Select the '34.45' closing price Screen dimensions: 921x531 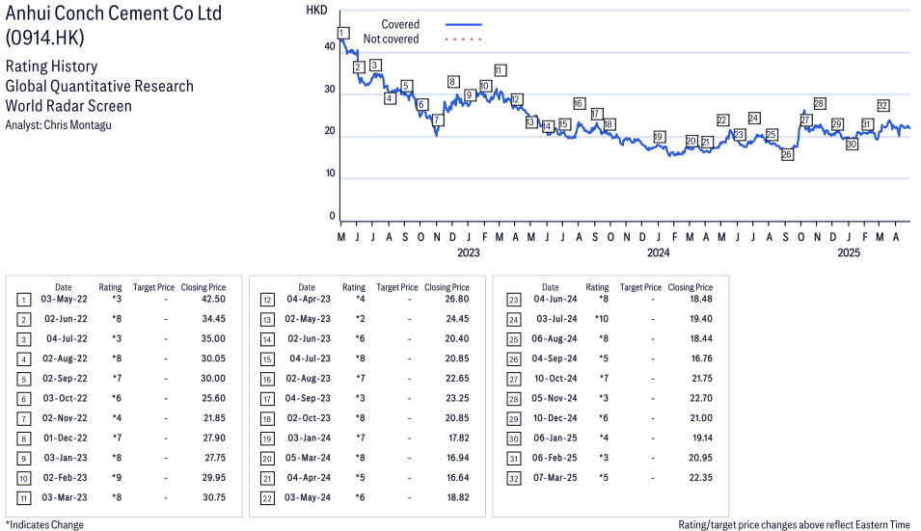(214, 319)
